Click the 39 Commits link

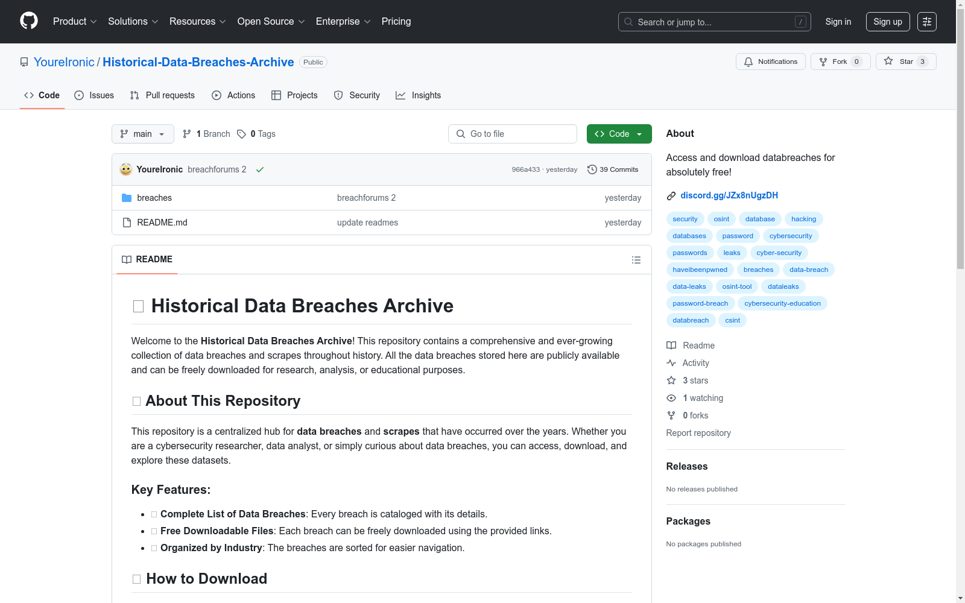(x=613, y=169)
